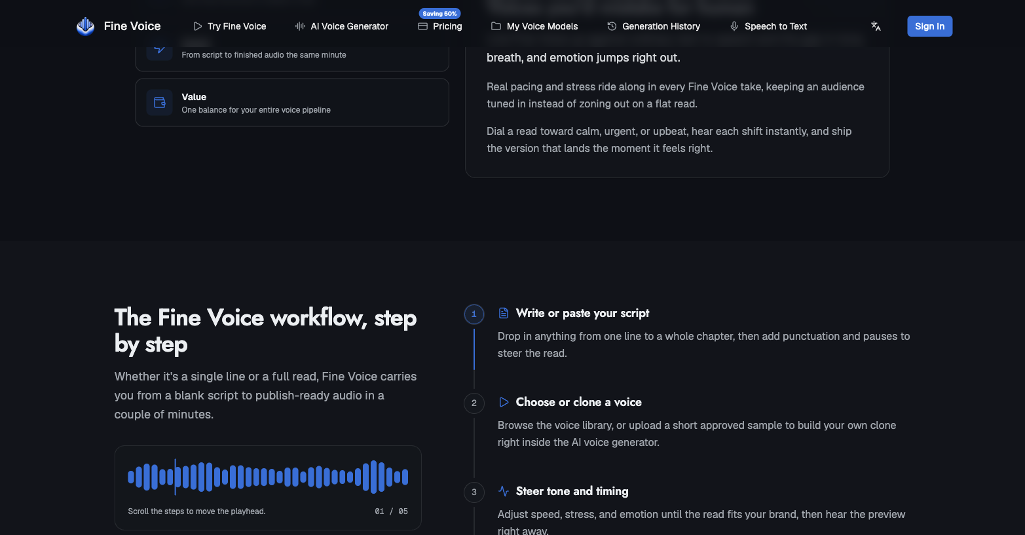Click 'Whether it's a single line' description
This screenshot has width=1025, height=535.
tap(265, 396)
